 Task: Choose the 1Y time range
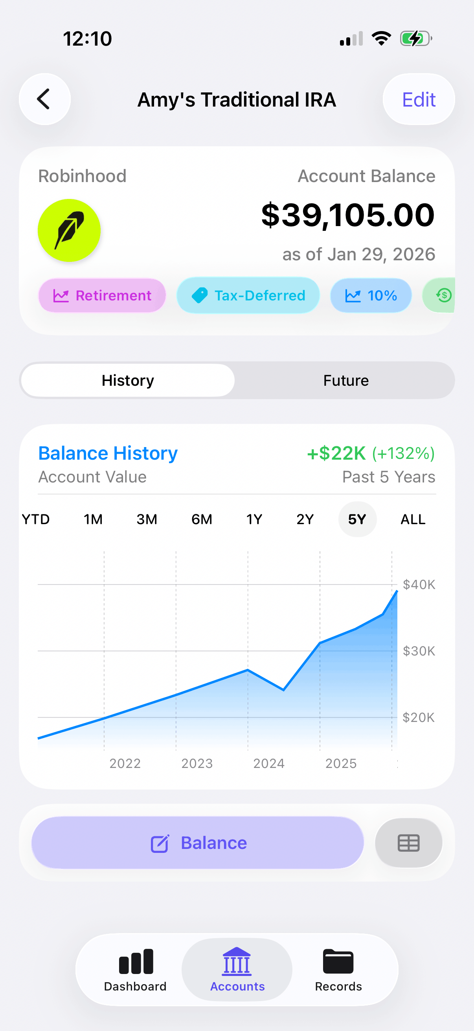click(254, 519)
